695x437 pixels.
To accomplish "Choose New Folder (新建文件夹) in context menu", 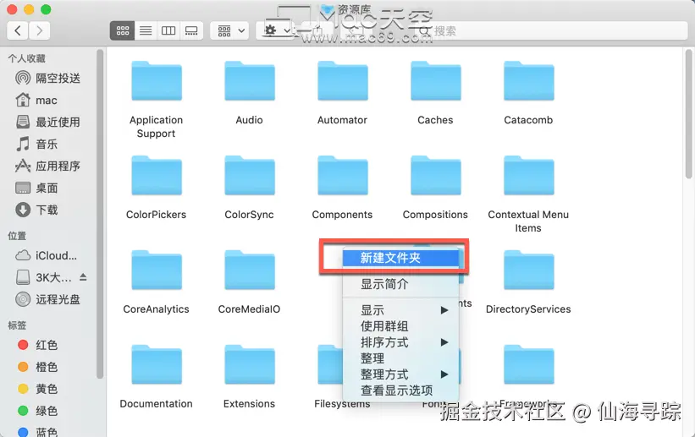I will click(x=400, y=258).
